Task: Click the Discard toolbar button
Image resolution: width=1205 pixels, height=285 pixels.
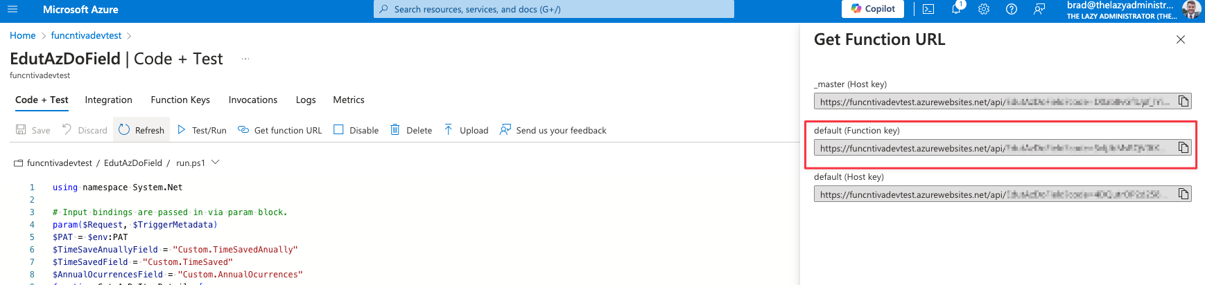Action: click(x=85, y=130)
